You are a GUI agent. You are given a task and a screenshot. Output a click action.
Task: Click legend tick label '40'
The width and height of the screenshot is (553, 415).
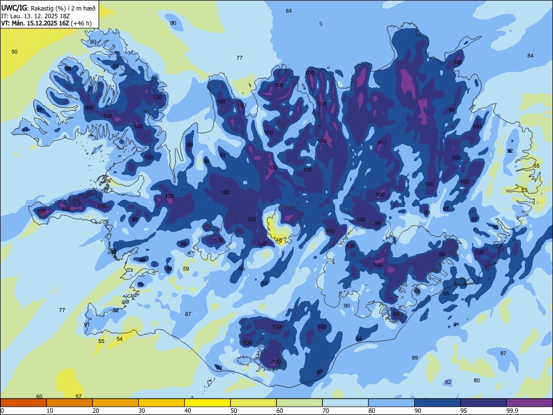tap(188, 411)
